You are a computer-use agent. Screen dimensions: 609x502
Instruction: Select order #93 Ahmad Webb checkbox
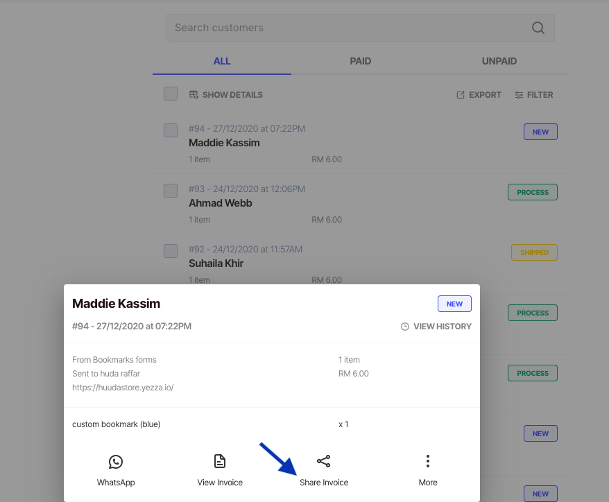171,191
